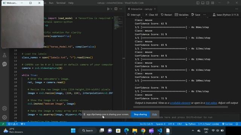
Task: Maximize the Webcam Image window
Action: 31,3
